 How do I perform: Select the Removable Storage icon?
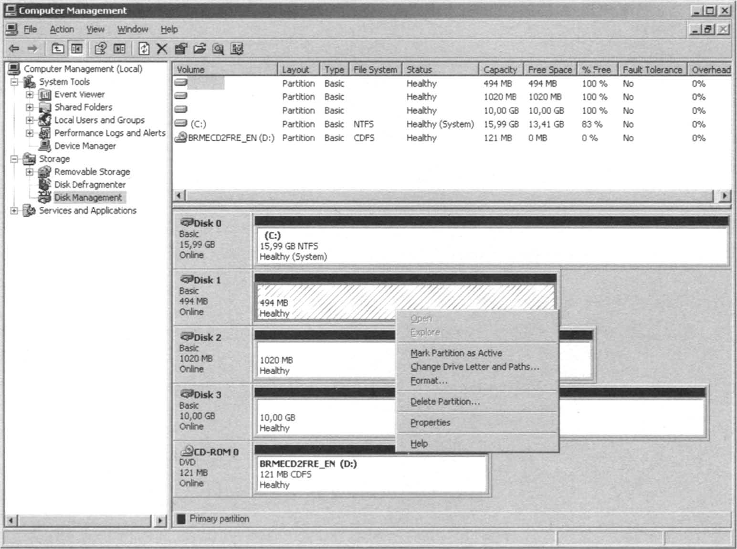[45, 171]
